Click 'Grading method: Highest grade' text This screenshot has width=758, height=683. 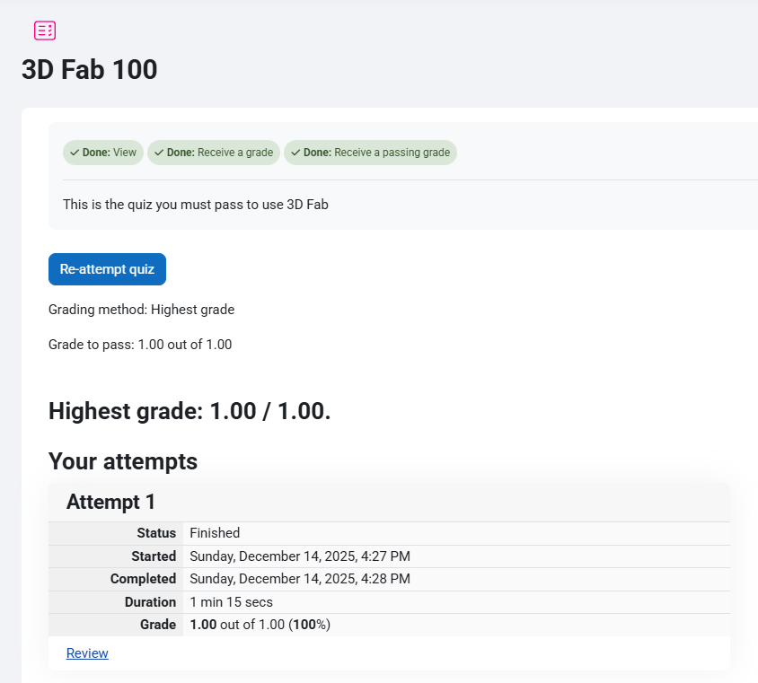(142, 310)
